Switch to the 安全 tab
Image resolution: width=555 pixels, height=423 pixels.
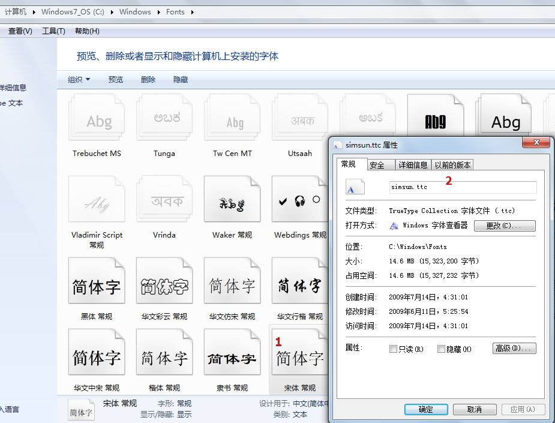[x=381, y=165]
